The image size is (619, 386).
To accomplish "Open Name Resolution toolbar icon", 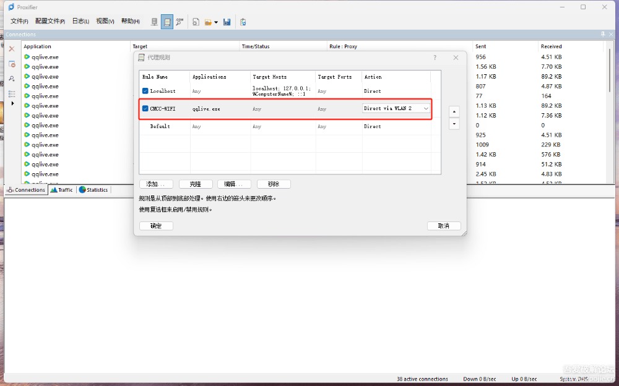I will click(x=180, y=22).
